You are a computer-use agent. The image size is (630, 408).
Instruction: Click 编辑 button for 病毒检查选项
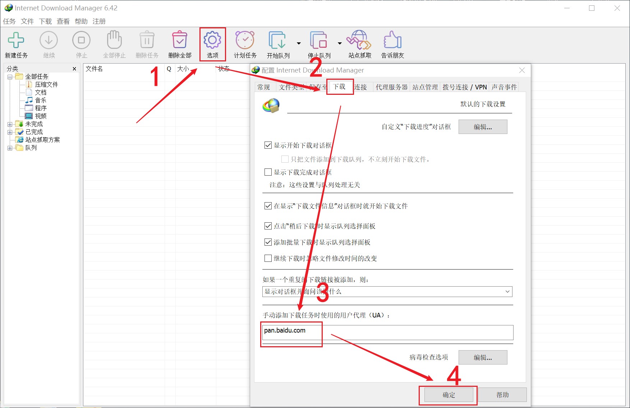click(x=483, y=357)
